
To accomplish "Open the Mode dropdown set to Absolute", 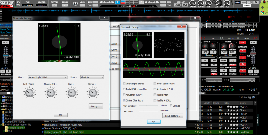I will (91, 77).
